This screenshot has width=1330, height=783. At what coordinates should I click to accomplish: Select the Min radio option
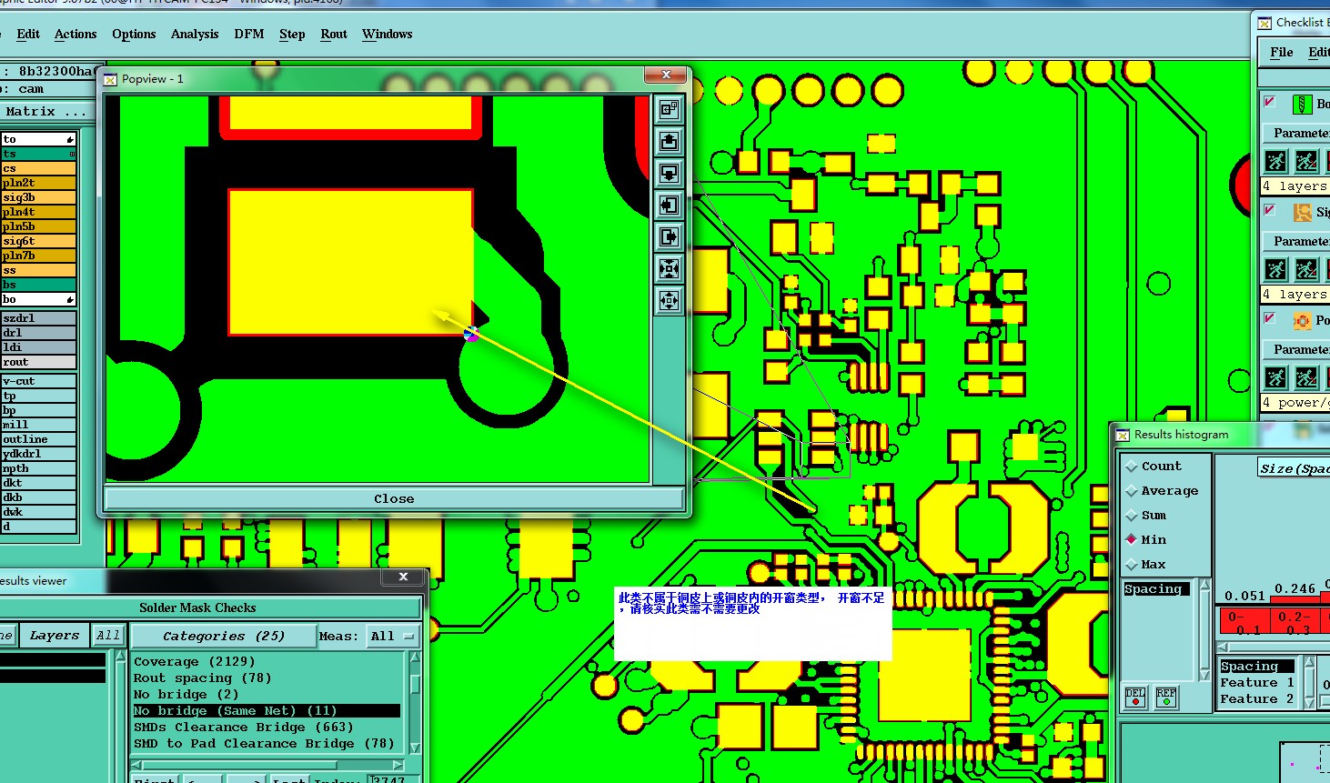pos(1132,540)
